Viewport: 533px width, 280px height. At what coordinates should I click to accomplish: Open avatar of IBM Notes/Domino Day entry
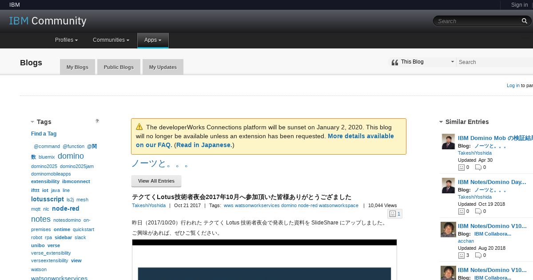tap(448, 186)
